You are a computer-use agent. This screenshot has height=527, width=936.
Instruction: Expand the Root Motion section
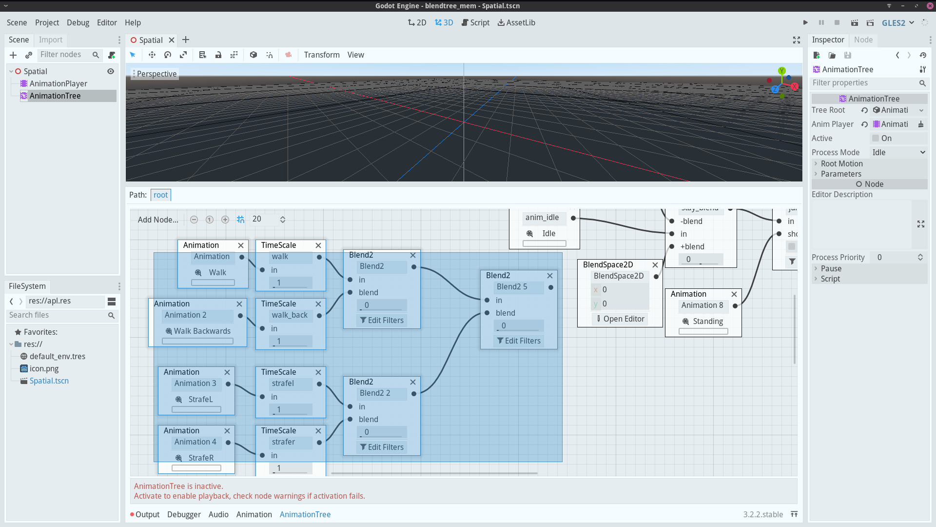click(x=816, y=163)
